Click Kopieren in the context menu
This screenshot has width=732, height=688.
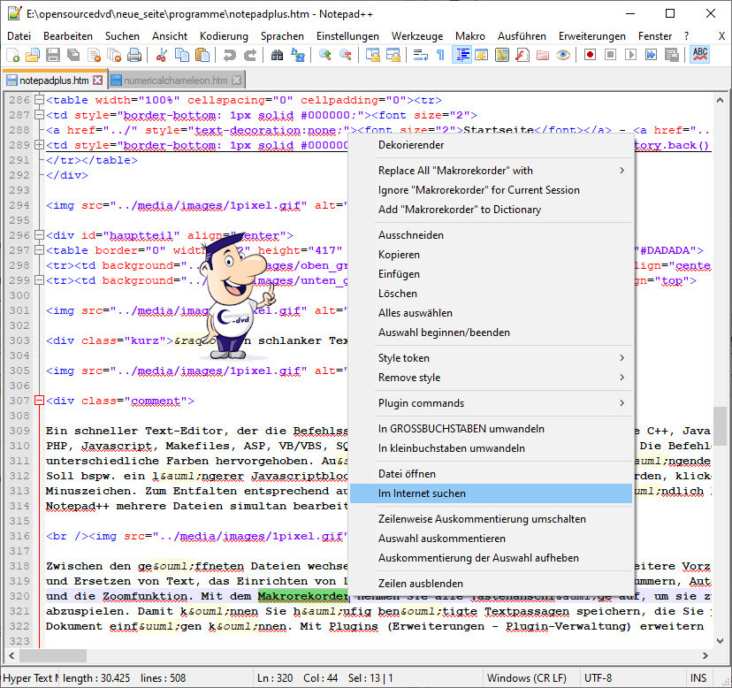[399, 255]
